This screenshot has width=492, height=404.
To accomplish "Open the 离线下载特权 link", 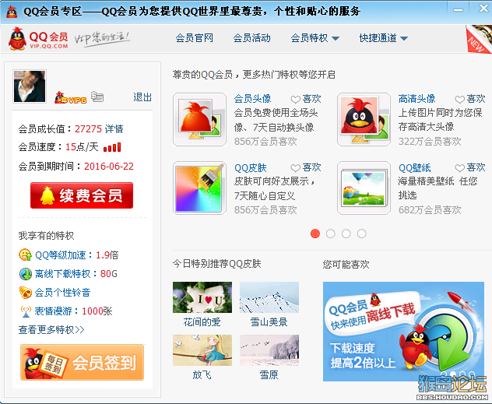I will (62, 274).
